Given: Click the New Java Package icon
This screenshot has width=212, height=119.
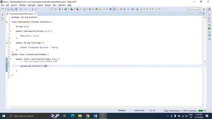Looking at the screenshot, I should coord(84,9).
